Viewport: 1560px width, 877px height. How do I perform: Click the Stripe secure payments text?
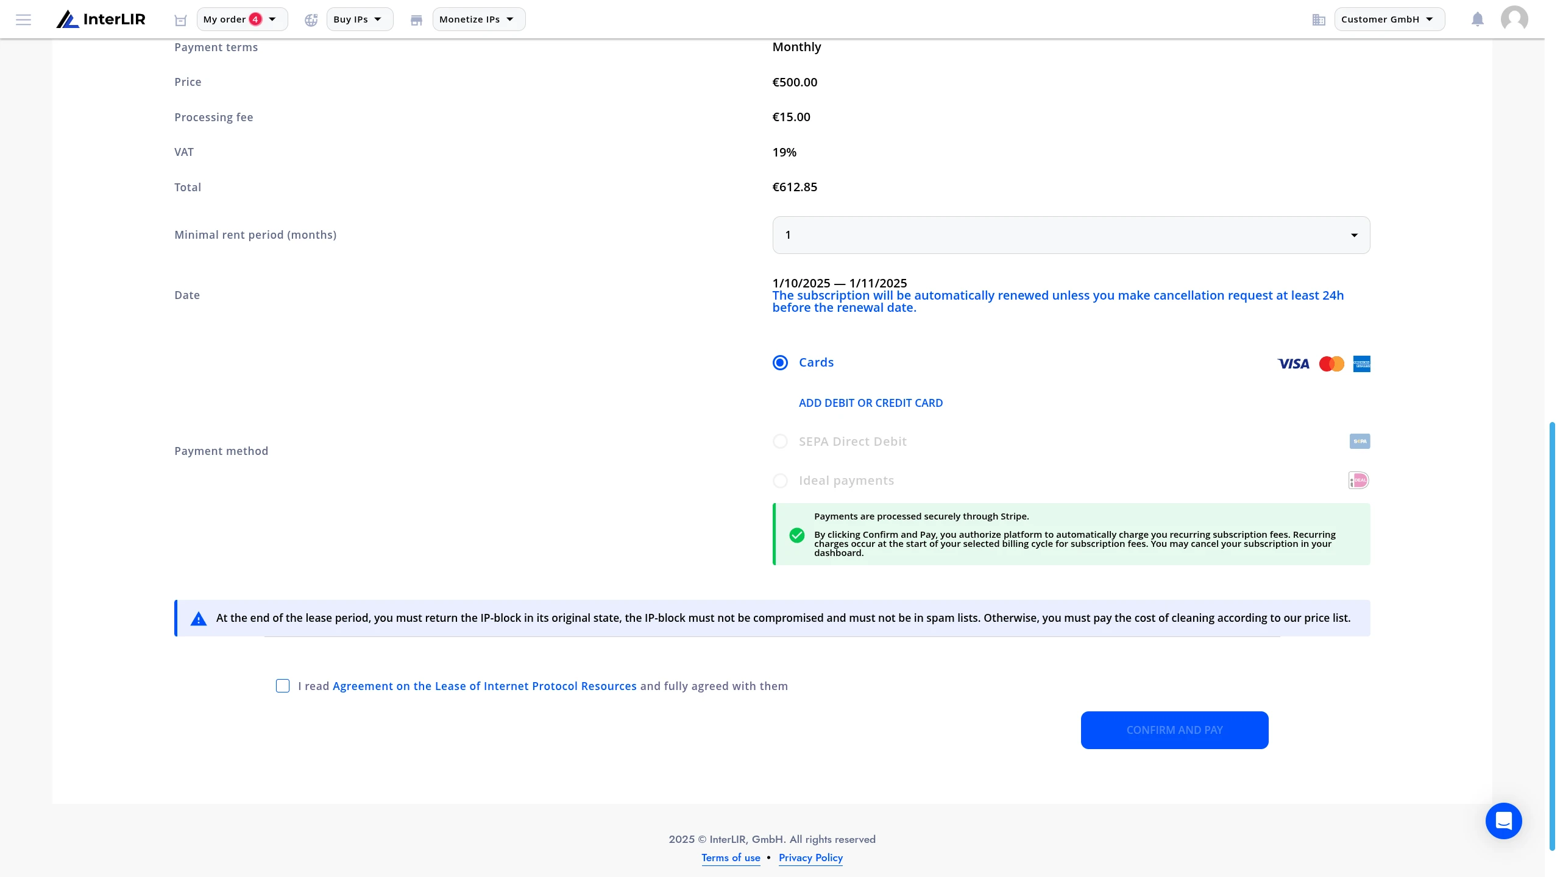point(921,516)
